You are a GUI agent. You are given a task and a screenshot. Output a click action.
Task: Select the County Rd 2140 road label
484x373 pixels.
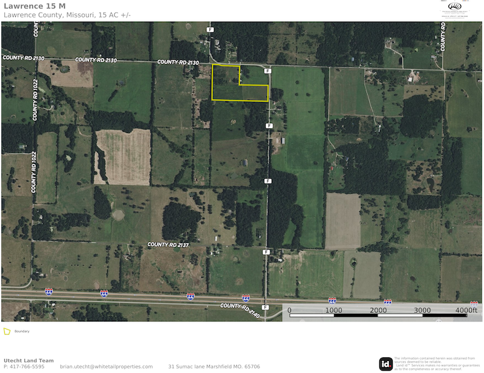pos(240,310)
